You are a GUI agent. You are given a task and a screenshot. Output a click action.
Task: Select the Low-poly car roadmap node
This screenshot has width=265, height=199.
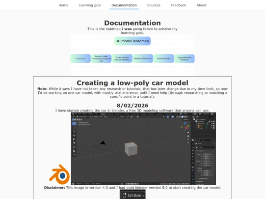[x=80, y=58]
